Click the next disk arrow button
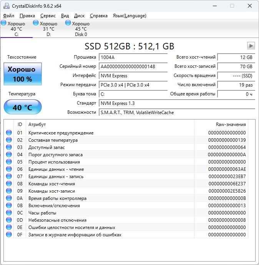Screen dimensions: 259x265 coord(251,46)
